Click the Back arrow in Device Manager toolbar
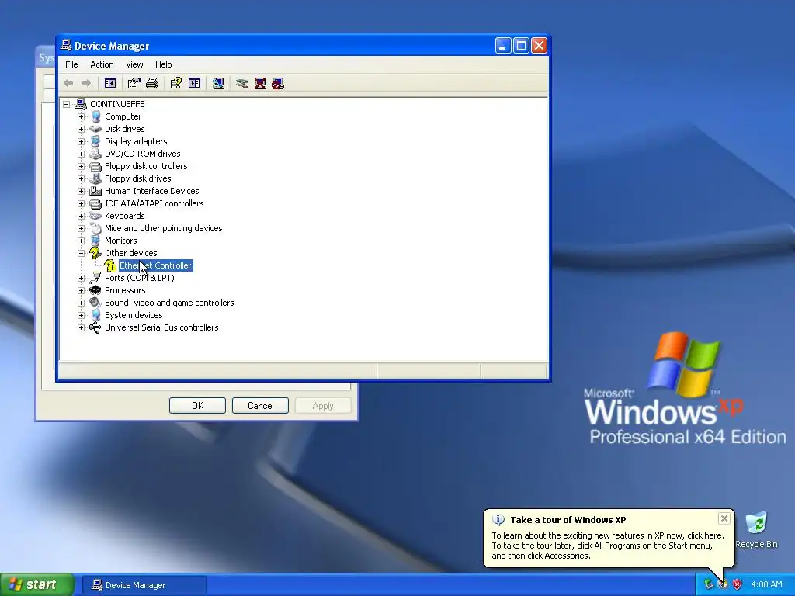This screenshot has width=795, height=596. point(68,83)
